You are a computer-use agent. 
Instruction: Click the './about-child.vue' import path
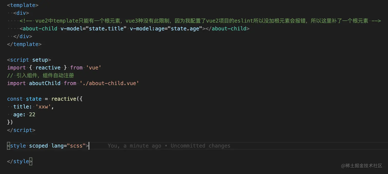pyautogui.click(x=109, y=83)
